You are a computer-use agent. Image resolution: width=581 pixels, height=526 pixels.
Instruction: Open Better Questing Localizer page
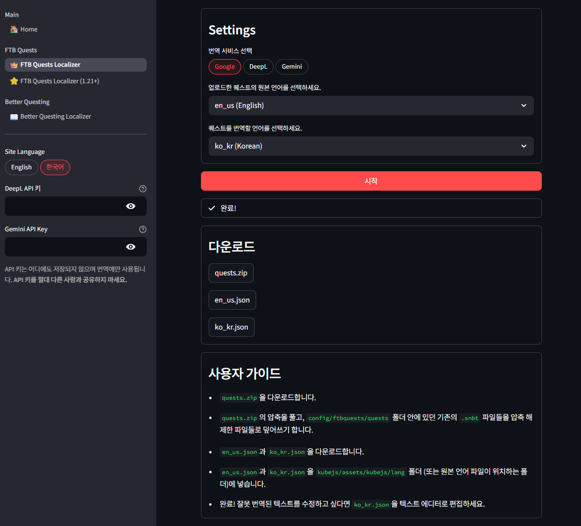(x=76, y=117)
